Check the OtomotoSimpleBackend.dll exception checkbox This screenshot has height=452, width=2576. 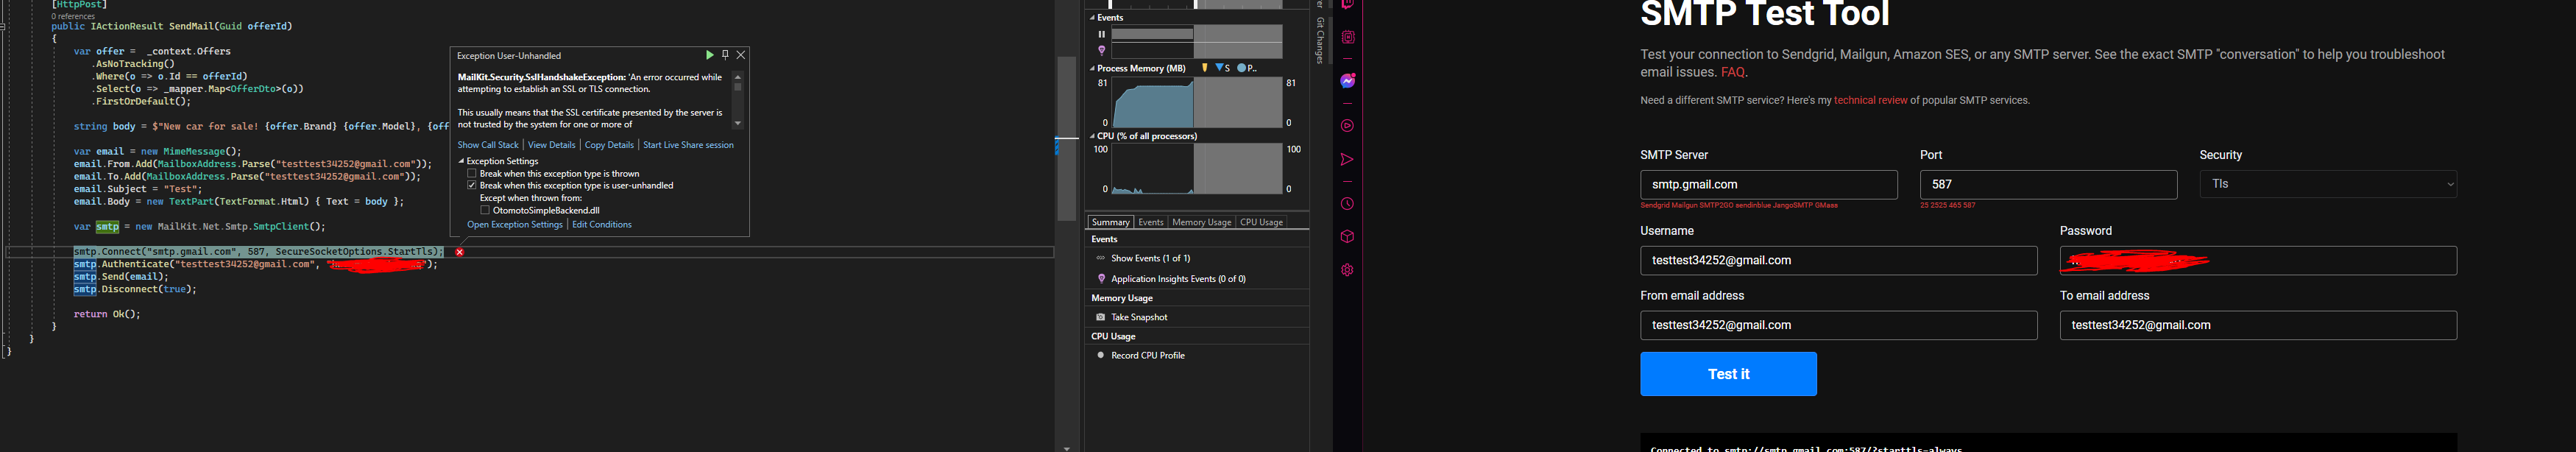tap(485, 211)
